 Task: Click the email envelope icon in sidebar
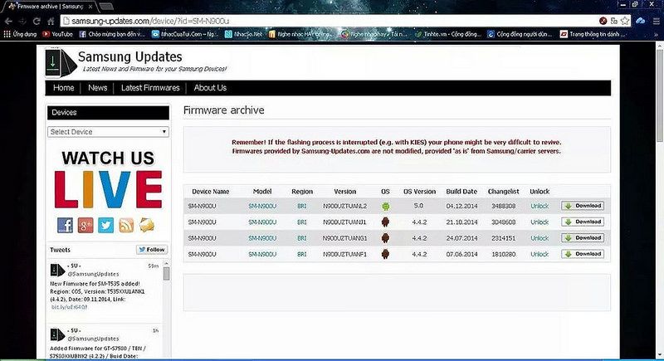coord(147,225)
